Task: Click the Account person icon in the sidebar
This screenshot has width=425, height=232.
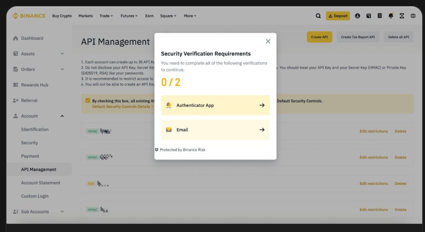Action: click(16, 116)
